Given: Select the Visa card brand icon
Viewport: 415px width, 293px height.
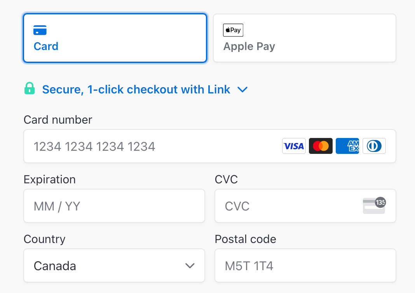Looking at the screenshot, I should click(x=294, y=146).
